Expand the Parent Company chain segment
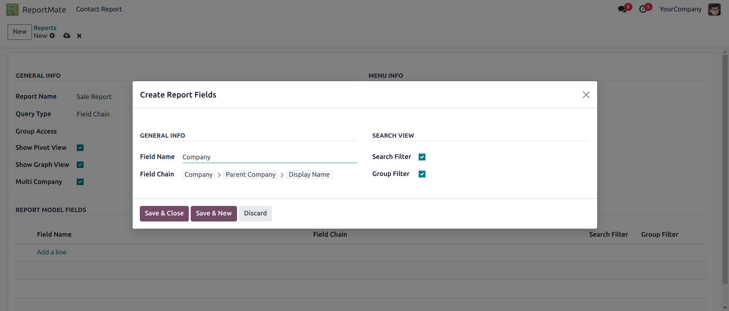Screen dimensions: 729x311 click(x=250, y=174)
